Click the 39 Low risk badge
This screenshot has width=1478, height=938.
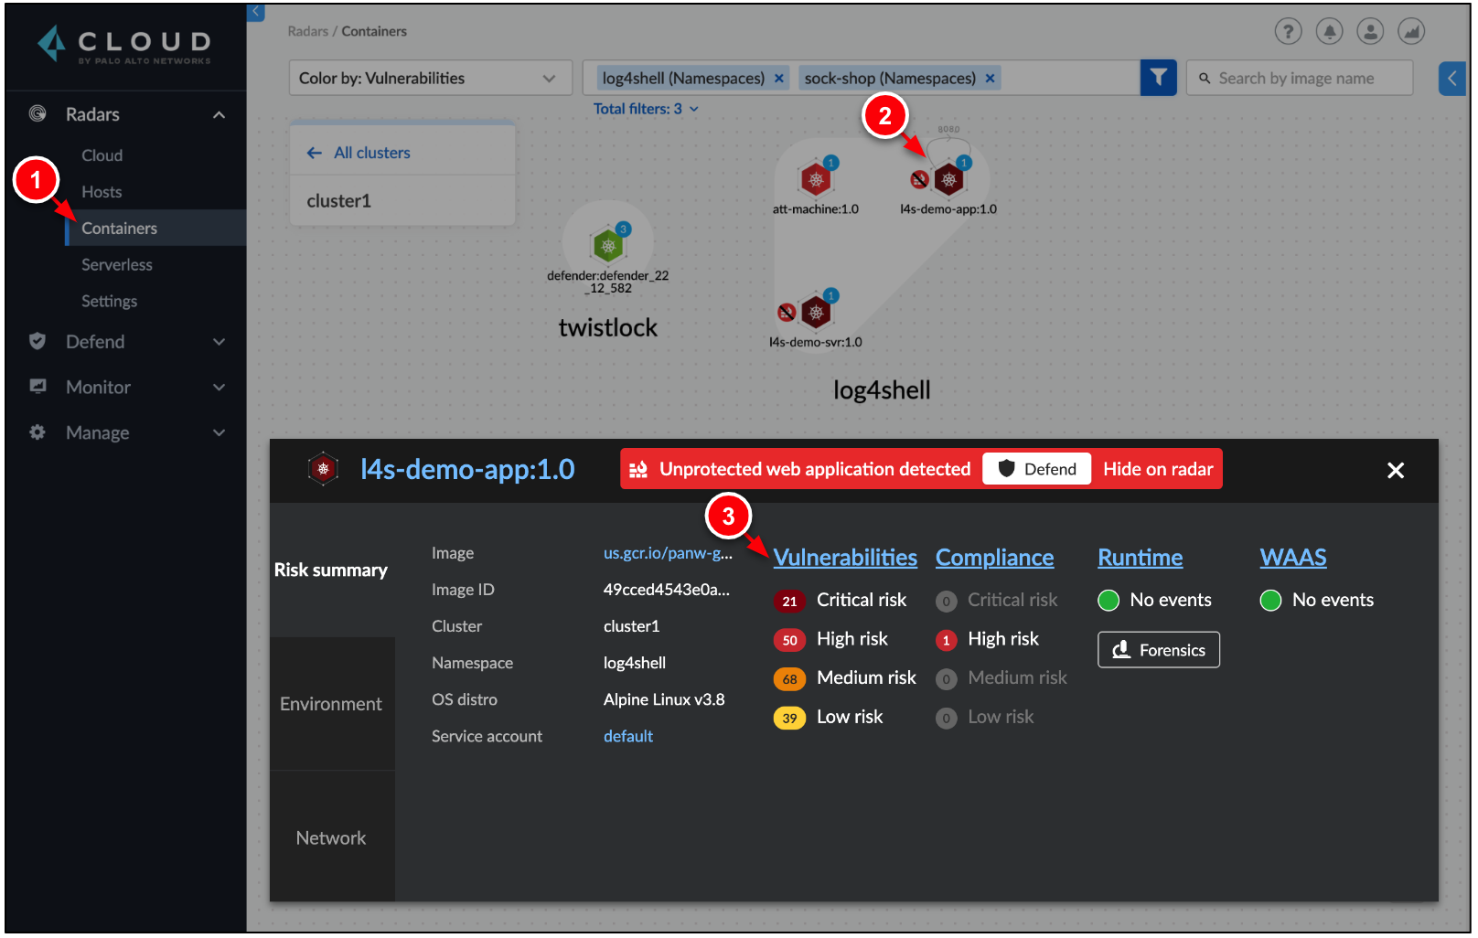coord(789,719)
